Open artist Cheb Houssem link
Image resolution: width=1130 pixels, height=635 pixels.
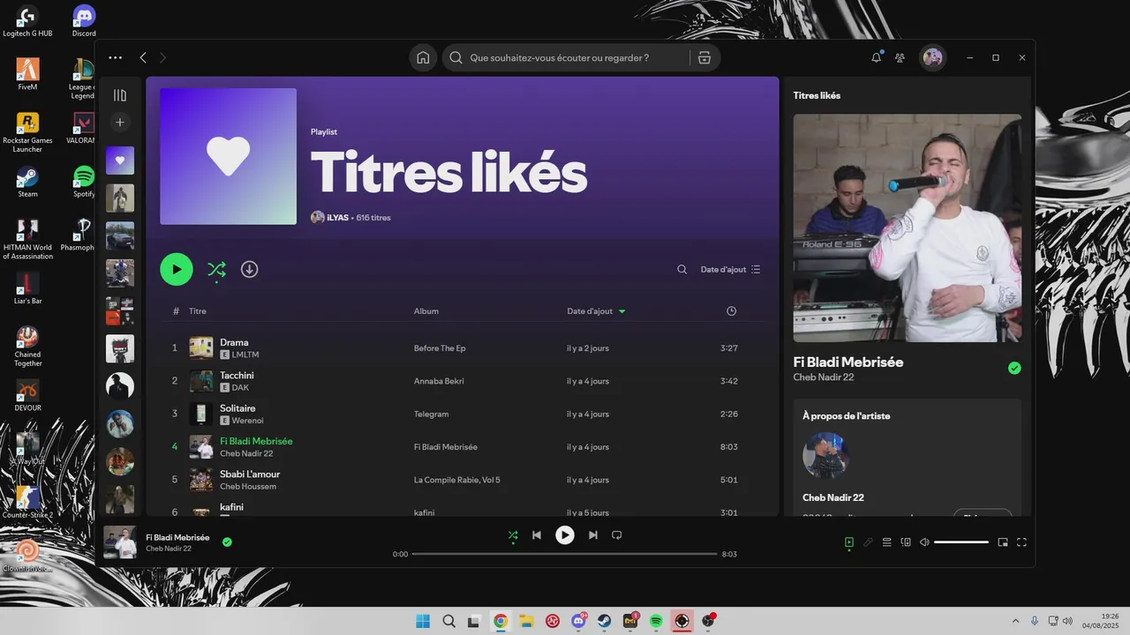click(x=248, y=487)
